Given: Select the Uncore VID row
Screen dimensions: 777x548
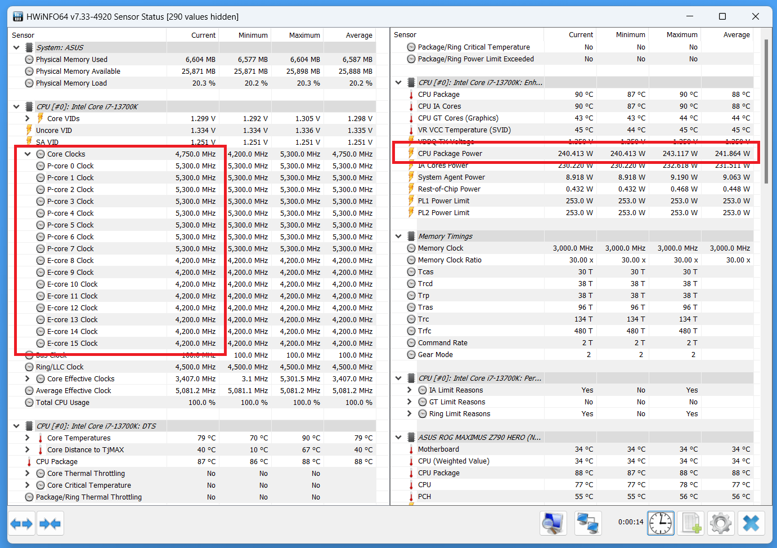Looking at the screenshot, I should [192, 131].
